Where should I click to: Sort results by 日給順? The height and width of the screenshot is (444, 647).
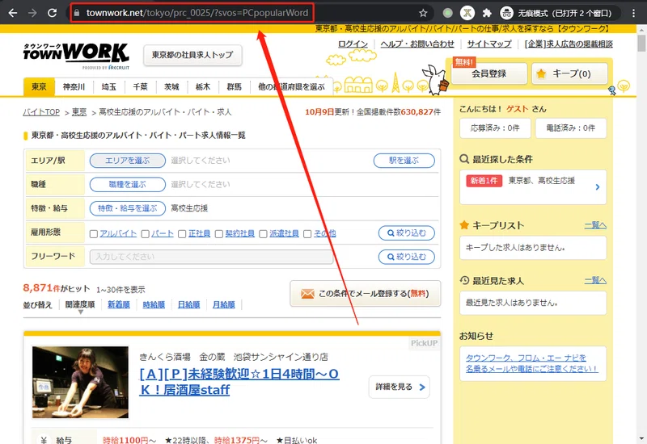[x=189, y=305]
